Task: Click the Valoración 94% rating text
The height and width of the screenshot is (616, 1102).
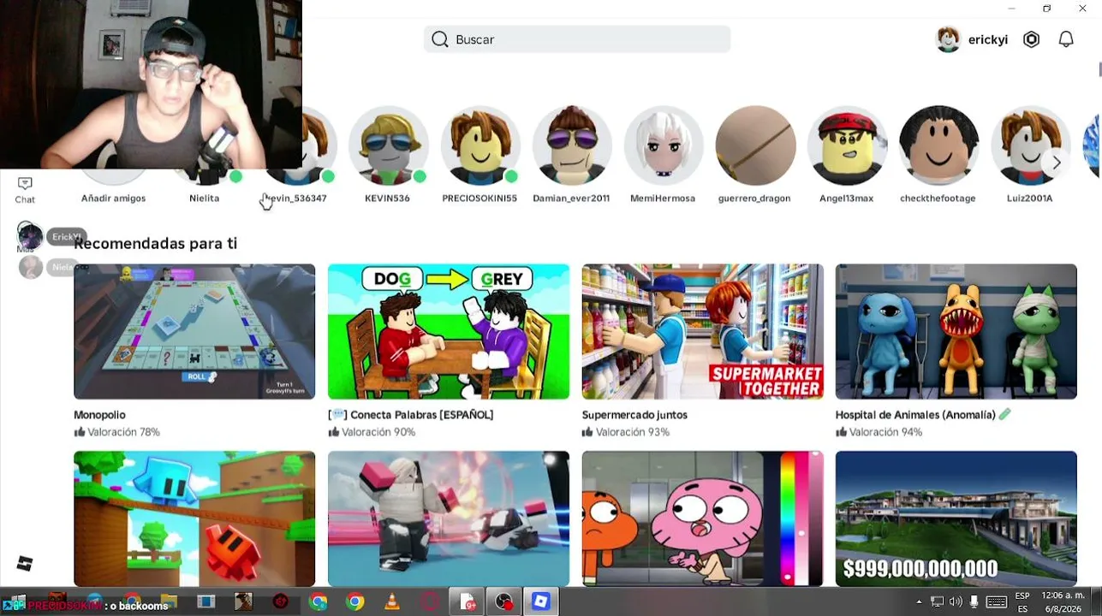Action: click(885, 433)
